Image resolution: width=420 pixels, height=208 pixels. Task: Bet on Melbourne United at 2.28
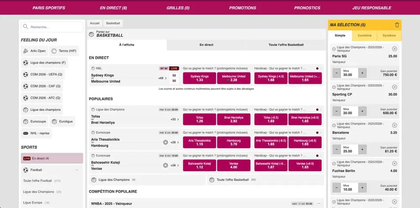(x=234, y=78)
